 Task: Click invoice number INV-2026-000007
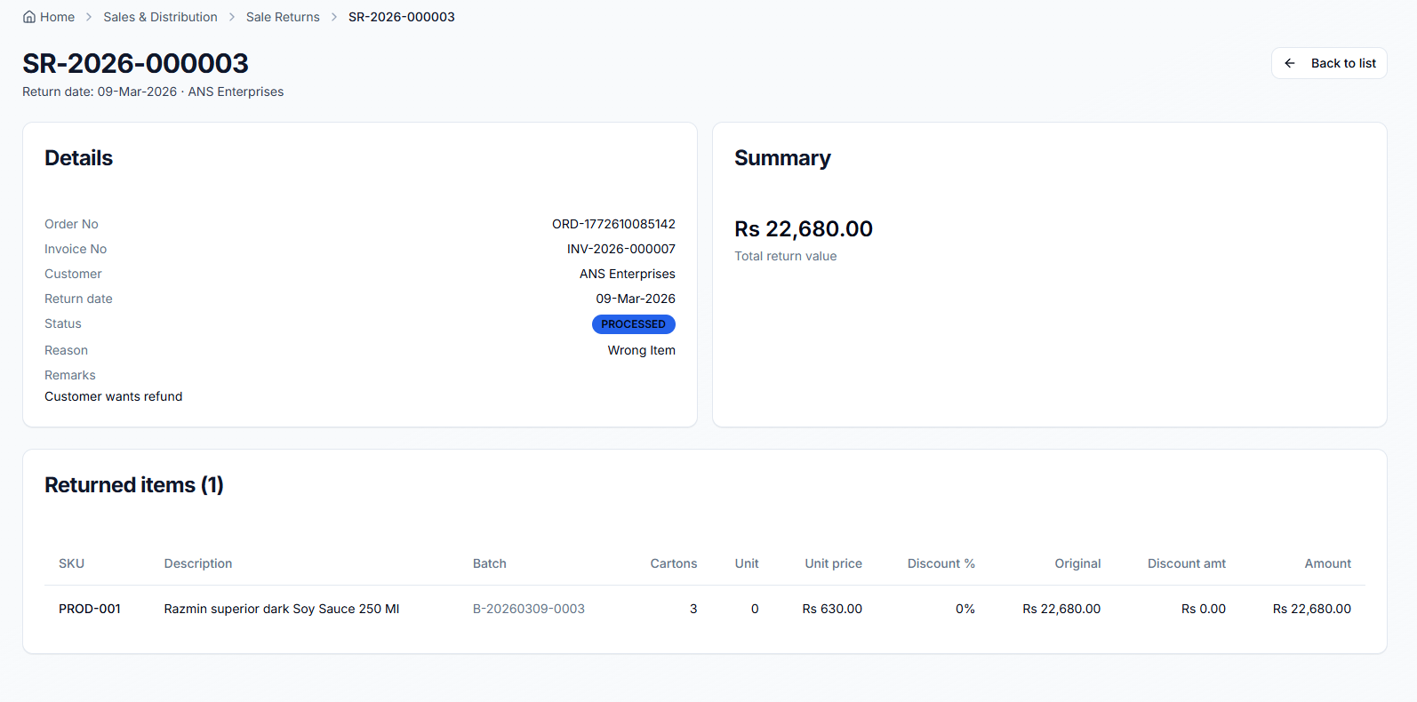[620, 249]
